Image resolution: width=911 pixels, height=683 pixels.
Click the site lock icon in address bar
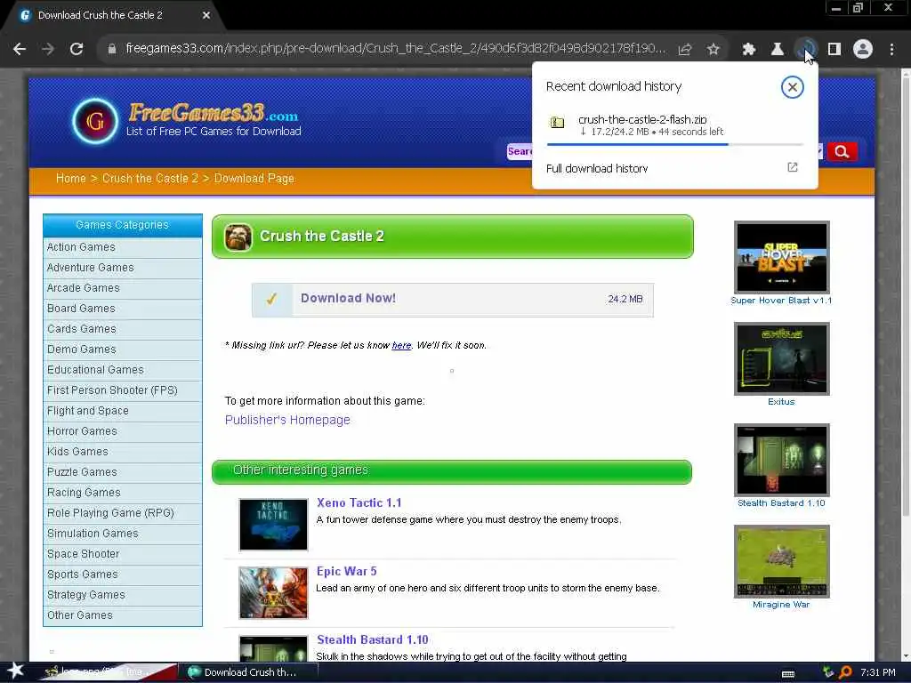coord(112,50)
